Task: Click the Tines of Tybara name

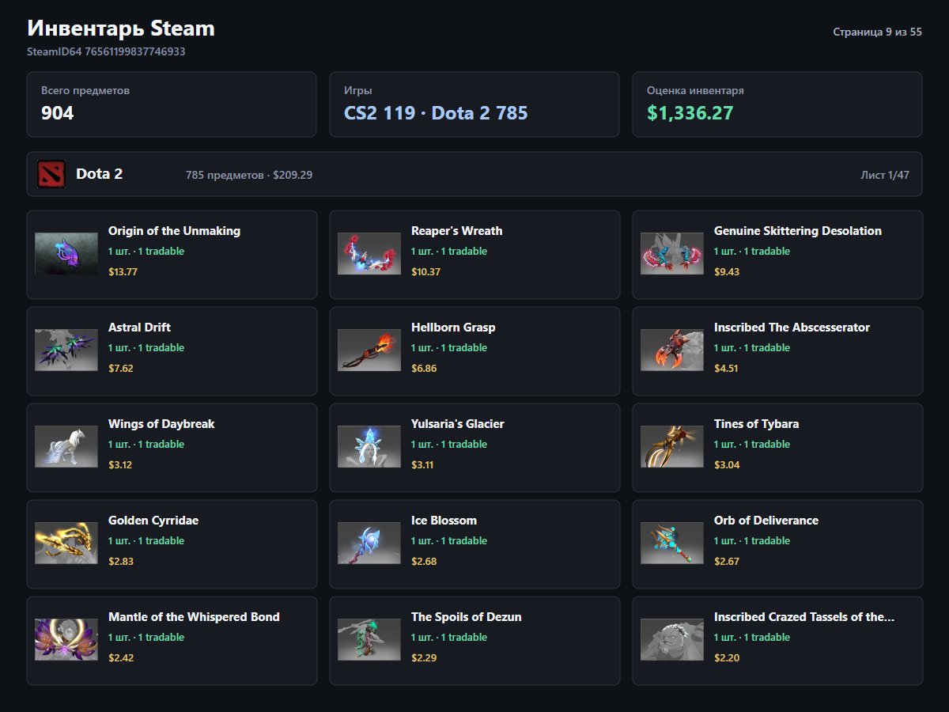Action: coord(756,424)
